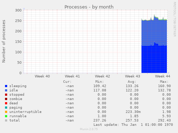Click the 'Week 42' x-axis label
The height and width of the screenshot is (133, 178).
[x=102, y=76]
